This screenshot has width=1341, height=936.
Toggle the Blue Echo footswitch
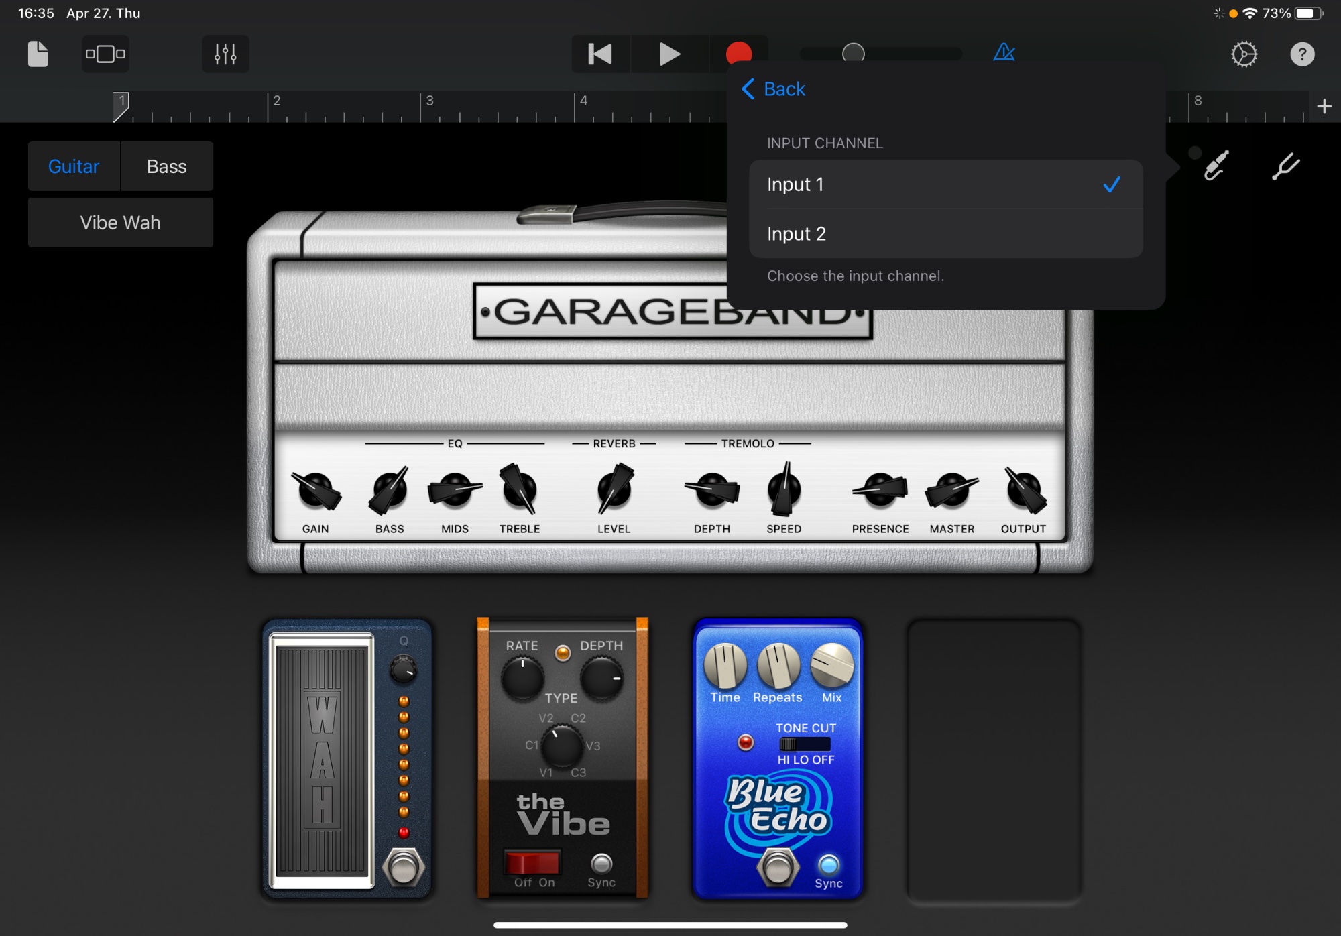[778, 868]
